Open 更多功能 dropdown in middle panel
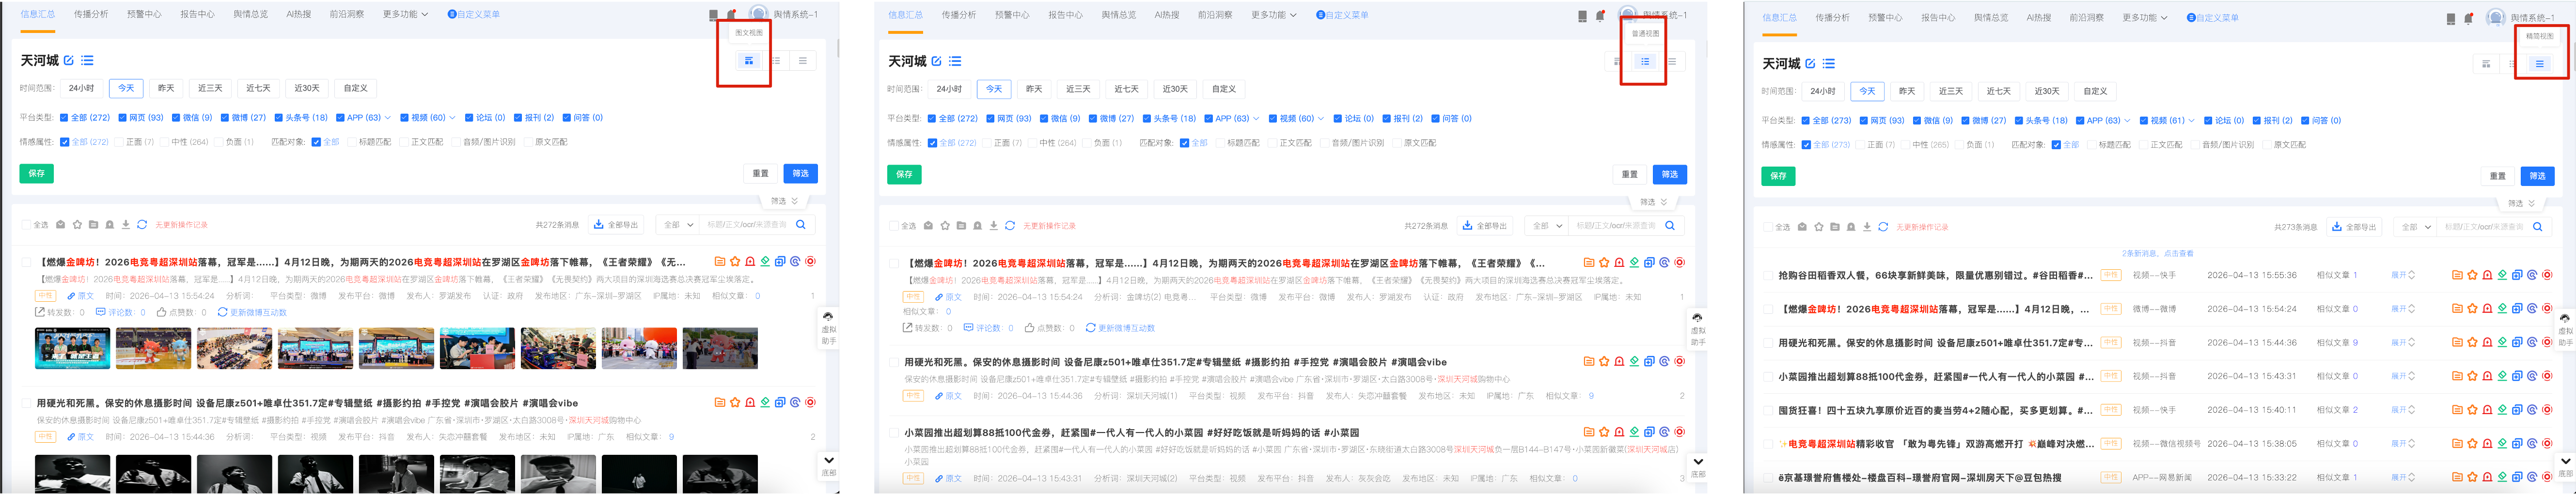Viewport: 2576px width, 495px height. coord(1273,15)
